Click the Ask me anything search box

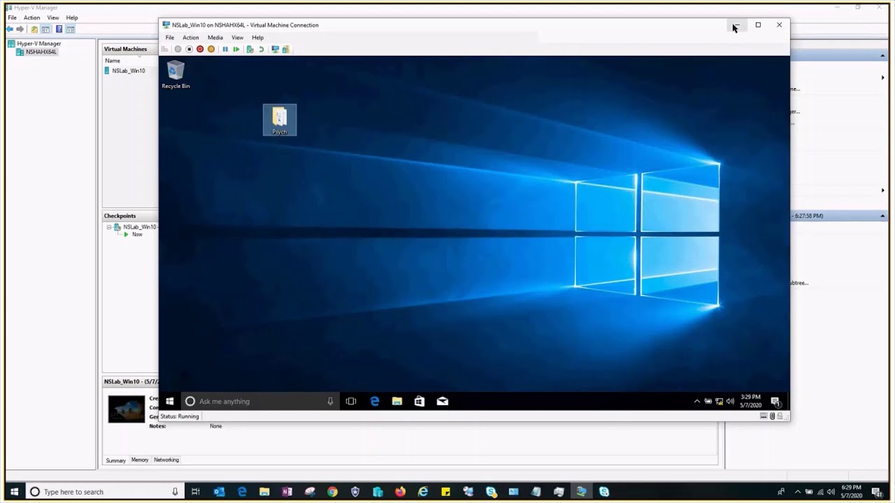click(260, 401)
